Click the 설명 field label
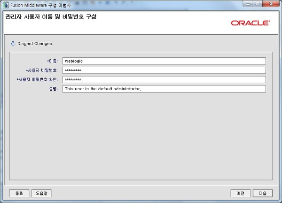The image size is (282, 203). coord(53,89)
